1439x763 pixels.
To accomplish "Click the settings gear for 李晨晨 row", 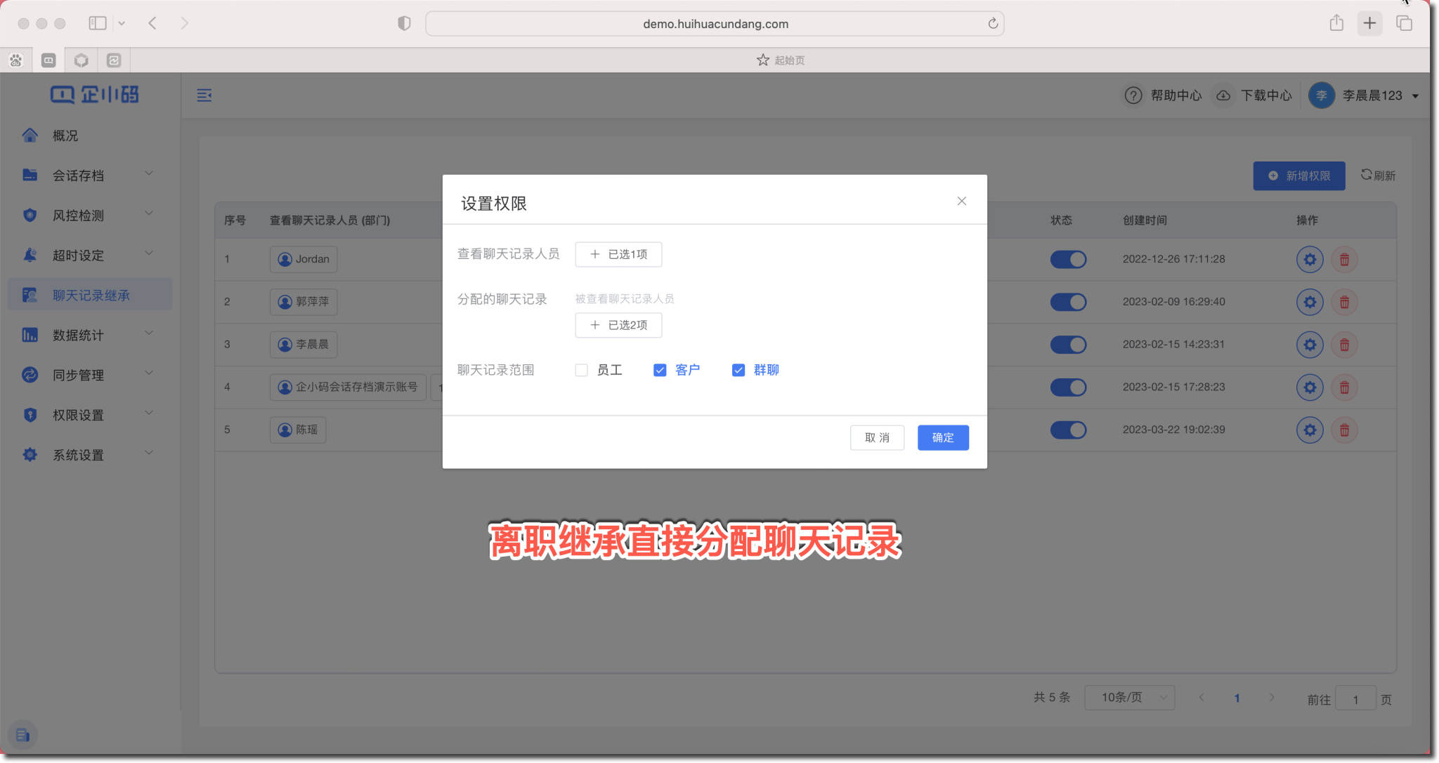I will pyautogui.click(x=1310, y=345).
